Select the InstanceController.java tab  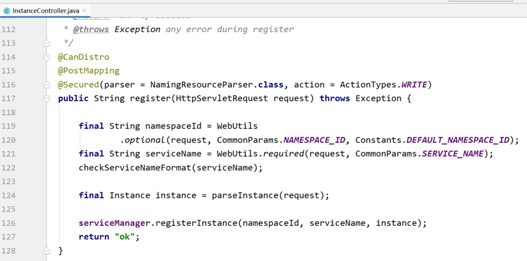click(45, 11)
